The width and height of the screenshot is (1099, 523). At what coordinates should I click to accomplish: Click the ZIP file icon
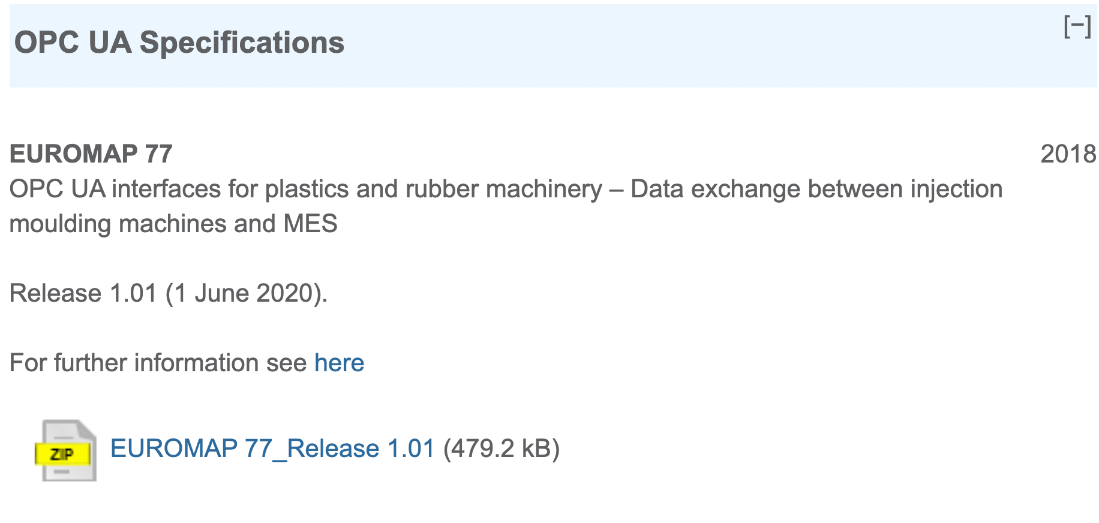(x=66, y=450)
